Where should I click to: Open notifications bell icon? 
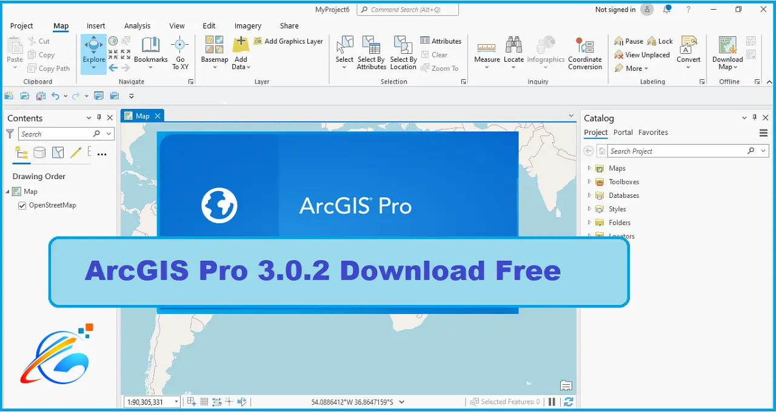coord(667,9)
